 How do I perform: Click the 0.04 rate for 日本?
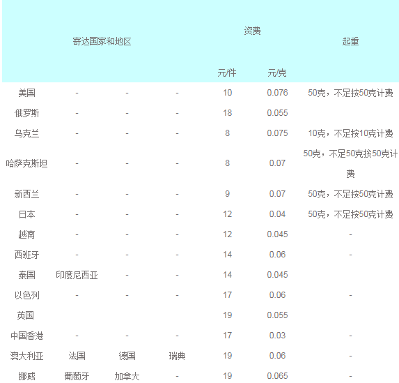point(277,214)
